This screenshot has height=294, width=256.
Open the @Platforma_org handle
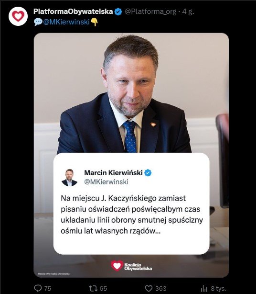pos(150,12)
